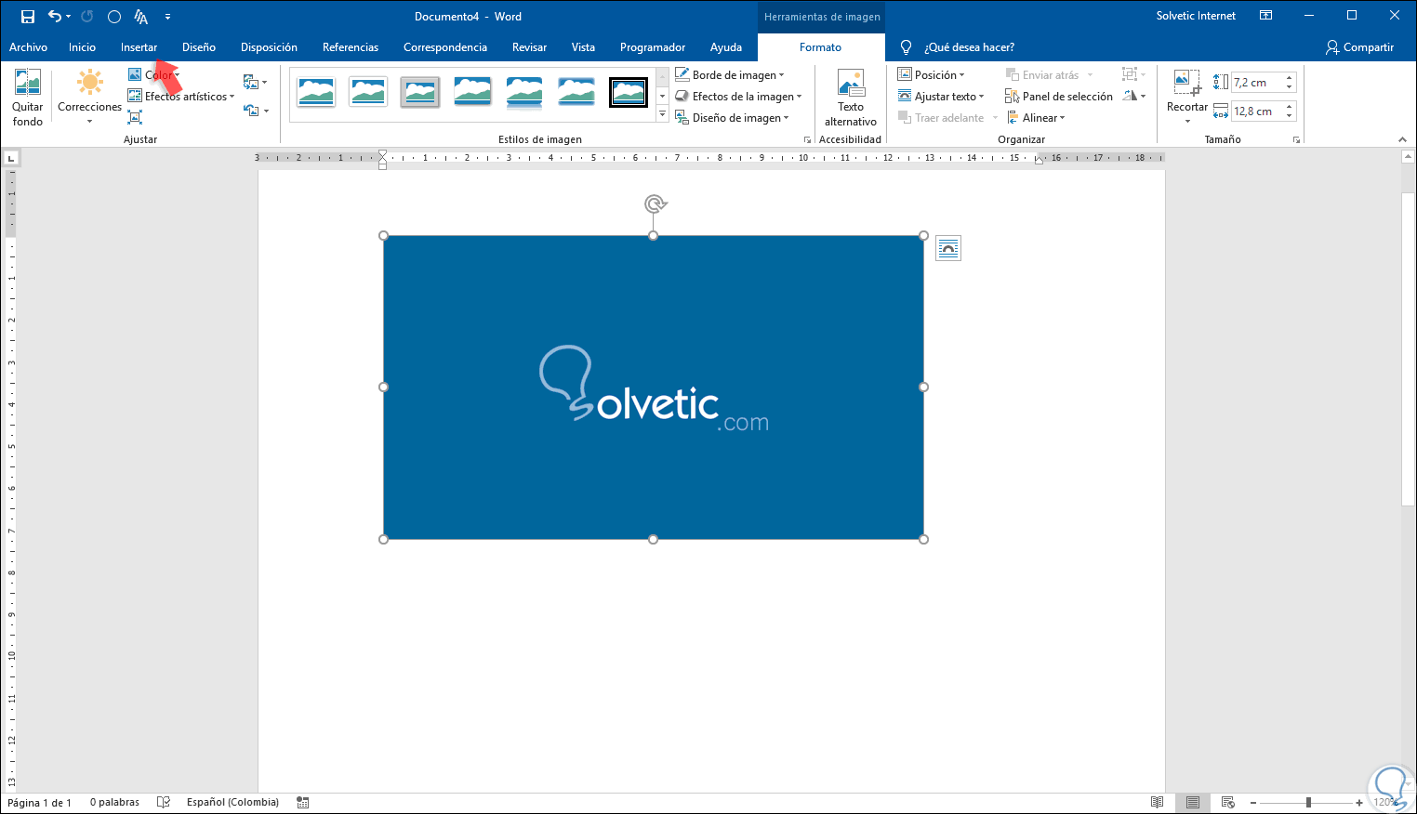This screenshot has width=1417, height=814.
Task: Click the 0 palabras word count
Action: coord(114,803)
